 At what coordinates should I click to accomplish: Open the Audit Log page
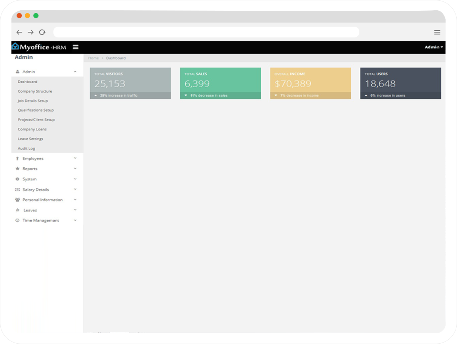click(26, 149)
